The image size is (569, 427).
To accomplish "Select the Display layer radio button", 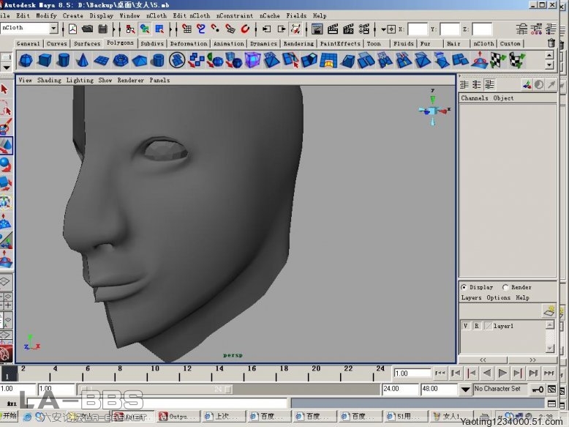I will (x=464, y=287).
